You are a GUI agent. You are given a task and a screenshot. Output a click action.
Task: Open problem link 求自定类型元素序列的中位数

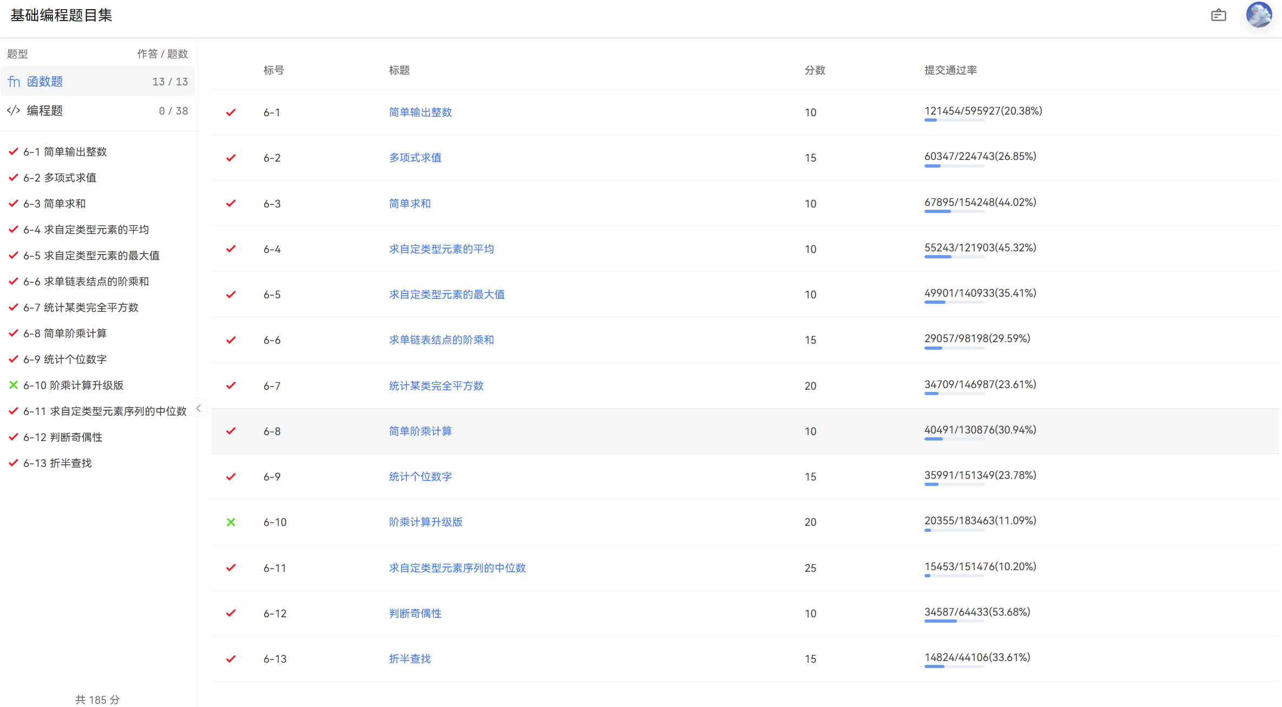coord(457,568)
